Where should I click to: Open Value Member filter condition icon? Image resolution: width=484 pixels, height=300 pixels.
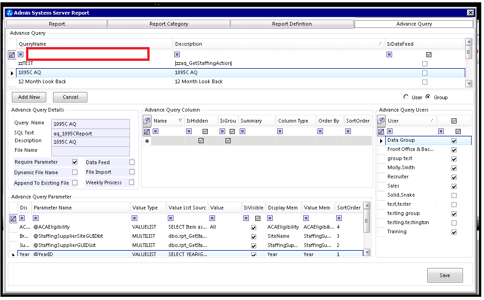(306, 218)
